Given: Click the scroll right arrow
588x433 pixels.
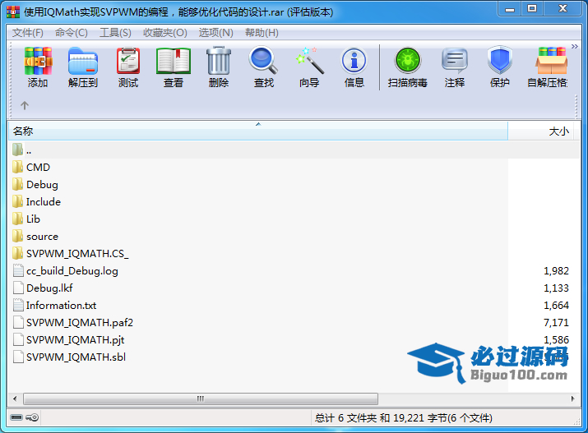Looking at the screenshot, I should pos(572,398).
